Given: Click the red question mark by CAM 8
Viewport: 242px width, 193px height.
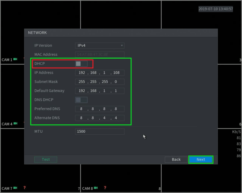Looking at the screenshot, I should pyautogui.click(x=105, y=188).
